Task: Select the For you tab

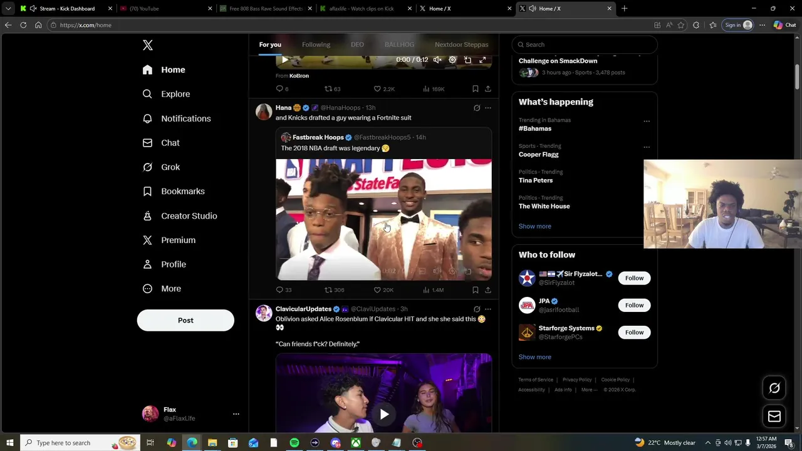Action: 270,44
